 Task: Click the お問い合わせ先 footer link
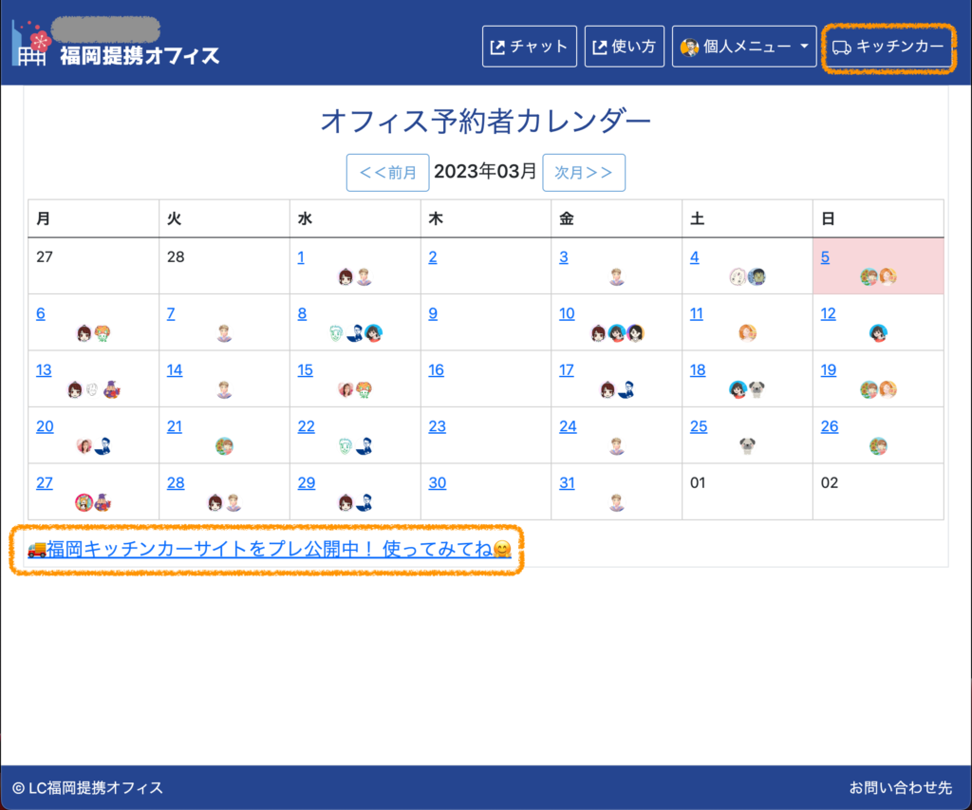(900, 787)
